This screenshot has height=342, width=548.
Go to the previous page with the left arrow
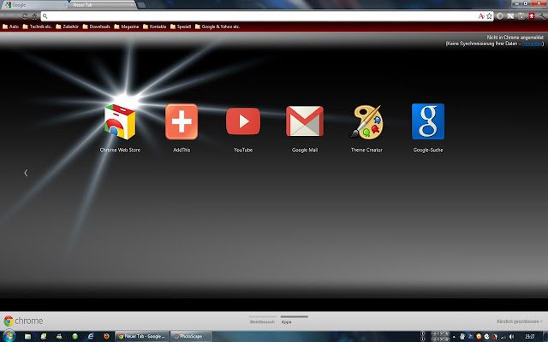pos(26,173)
